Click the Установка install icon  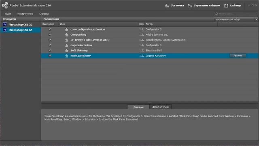pyautogui.click(x=167, y=6)
